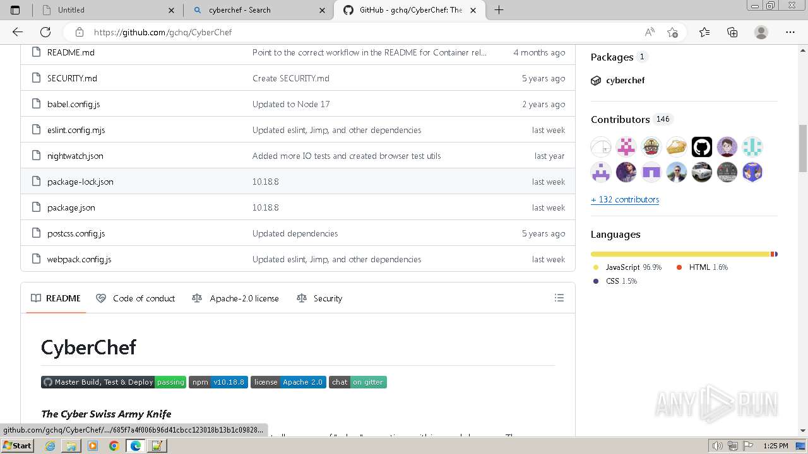Open the Windows Start menu

coord(17,446)
